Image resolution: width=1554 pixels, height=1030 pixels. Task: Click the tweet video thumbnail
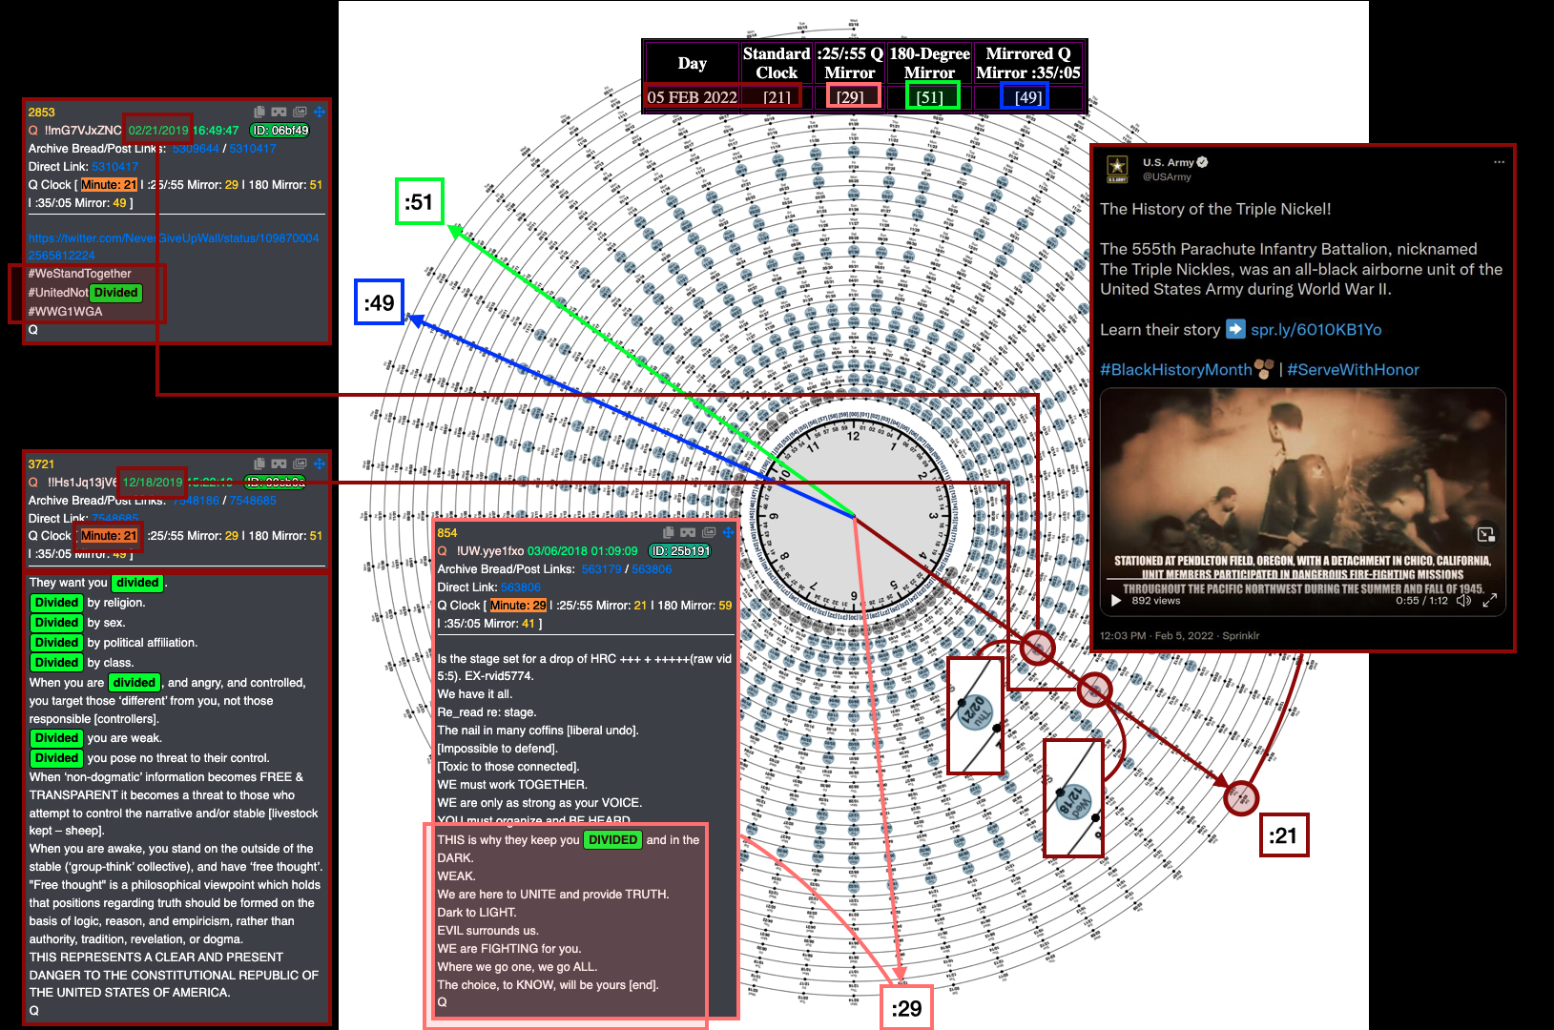click(x=1303, y=502)
